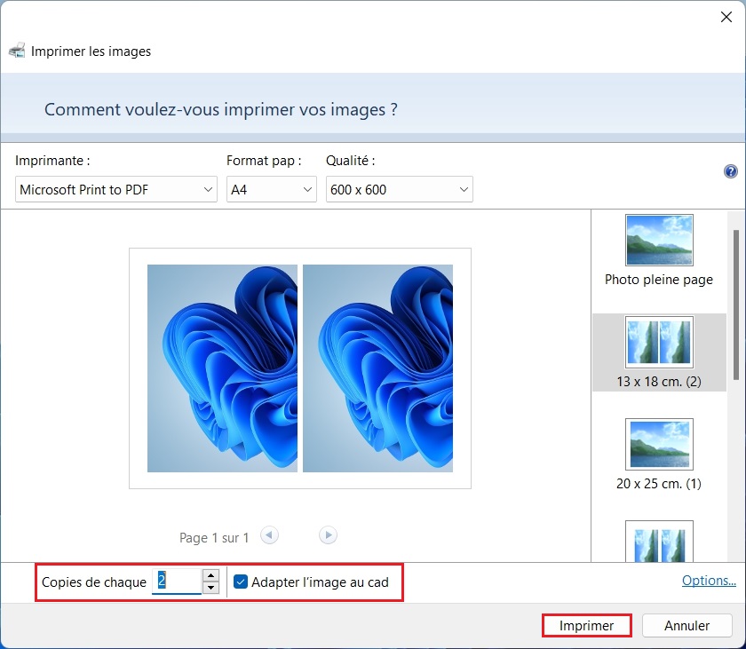
Task: Go to previous preview page arrow
Action: pos(269,535)
